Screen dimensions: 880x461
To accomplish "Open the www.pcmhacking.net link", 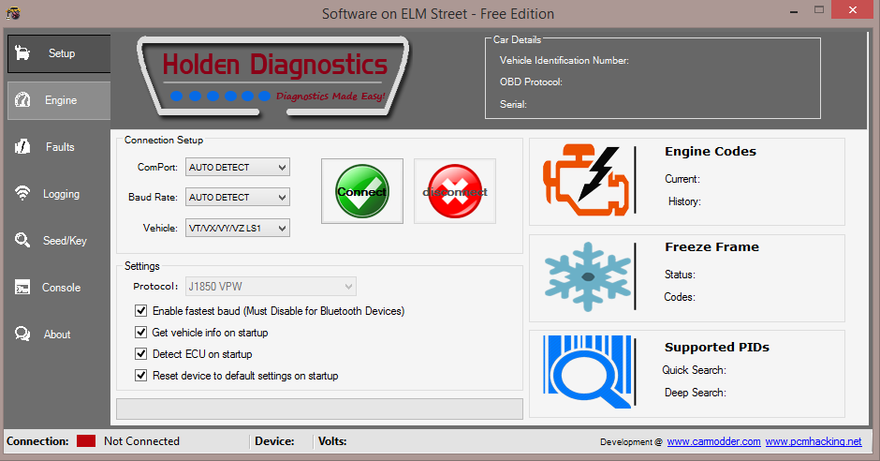I will coord(814,441).
